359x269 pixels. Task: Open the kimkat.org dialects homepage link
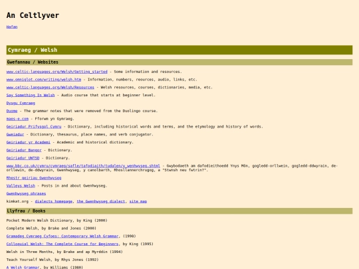(54, 201)
